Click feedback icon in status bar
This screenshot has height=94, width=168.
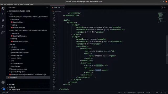[x=161, y=93]
